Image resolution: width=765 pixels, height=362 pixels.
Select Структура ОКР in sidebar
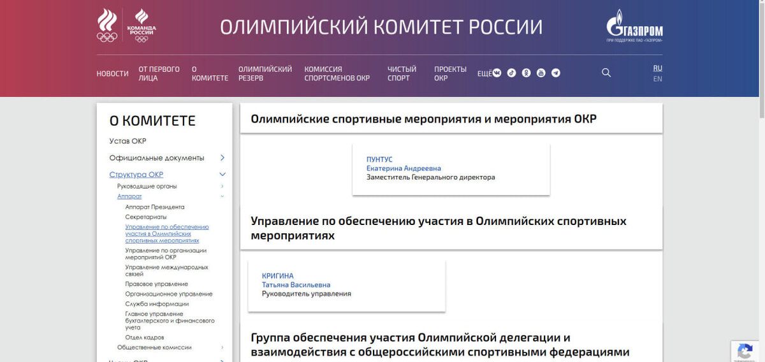coord(136,175)
